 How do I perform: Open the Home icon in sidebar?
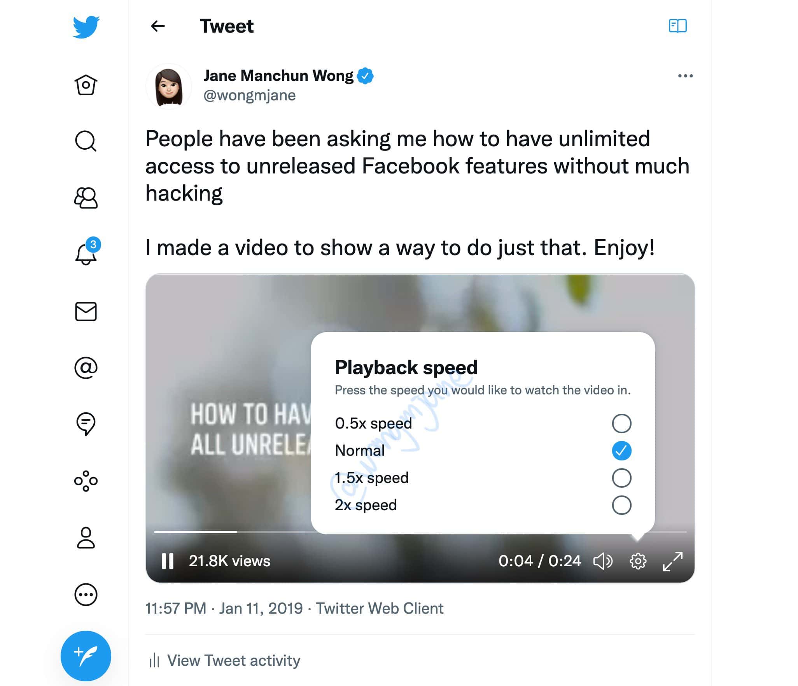pos(86,84)
